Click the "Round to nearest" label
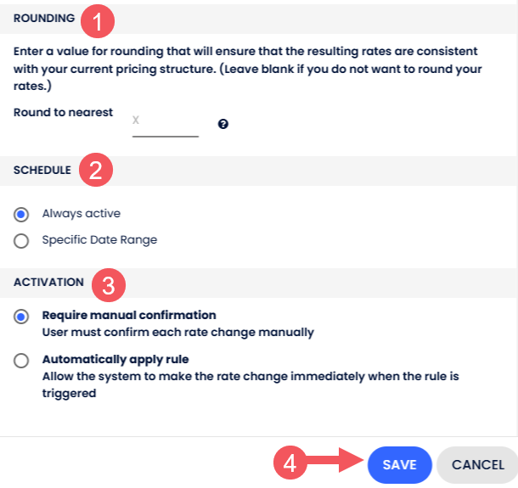 [x=64, y=112]
